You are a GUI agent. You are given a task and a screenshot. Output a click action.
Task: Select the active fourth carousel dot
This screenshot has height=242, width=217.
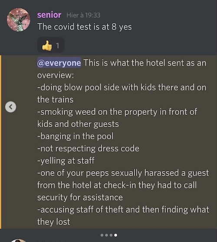click(x=116, y=235)
